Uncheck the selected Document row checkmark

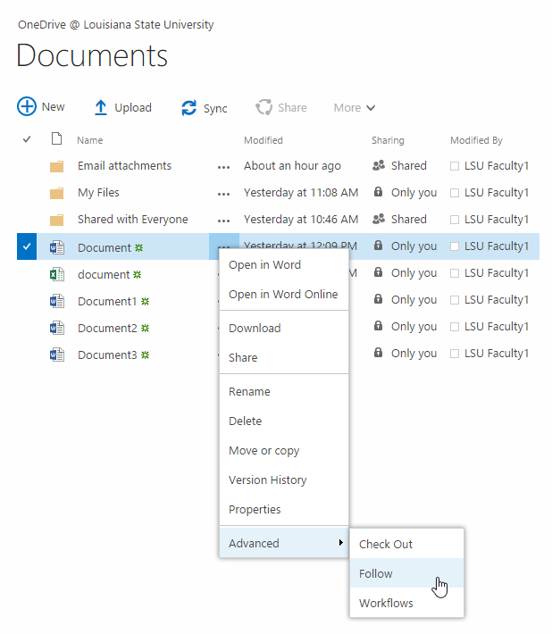[27, 246]
